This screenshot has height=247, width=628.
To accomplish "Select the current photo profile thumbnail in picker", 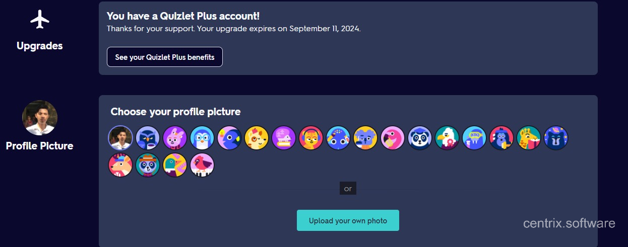I will click(x=120, y=138).
